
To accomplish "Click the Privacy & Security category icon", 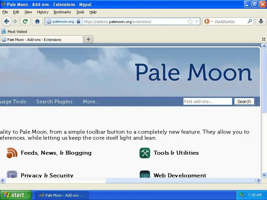I will point(12,174).
